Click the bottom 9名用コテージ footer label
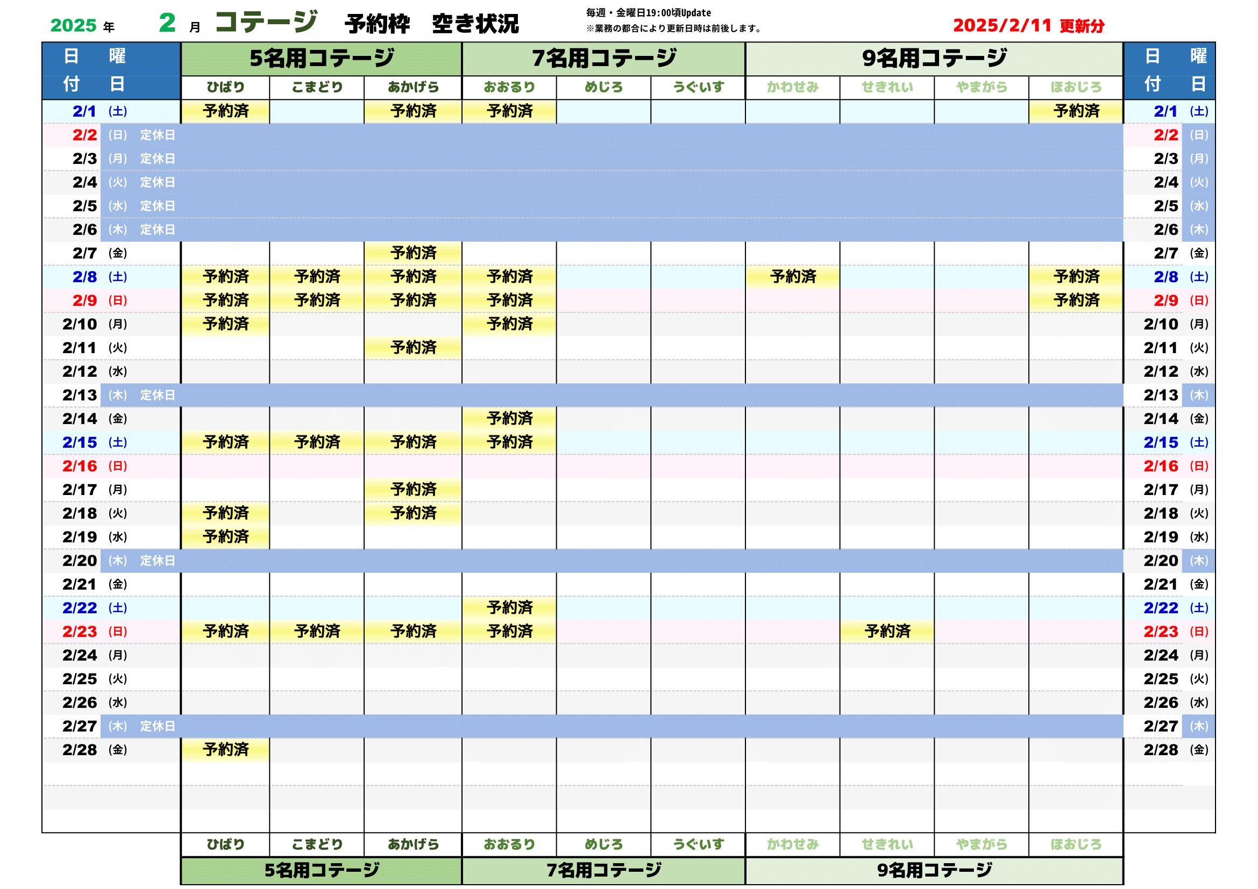The height and width of the screenshot is (889, 1258). 934,871
